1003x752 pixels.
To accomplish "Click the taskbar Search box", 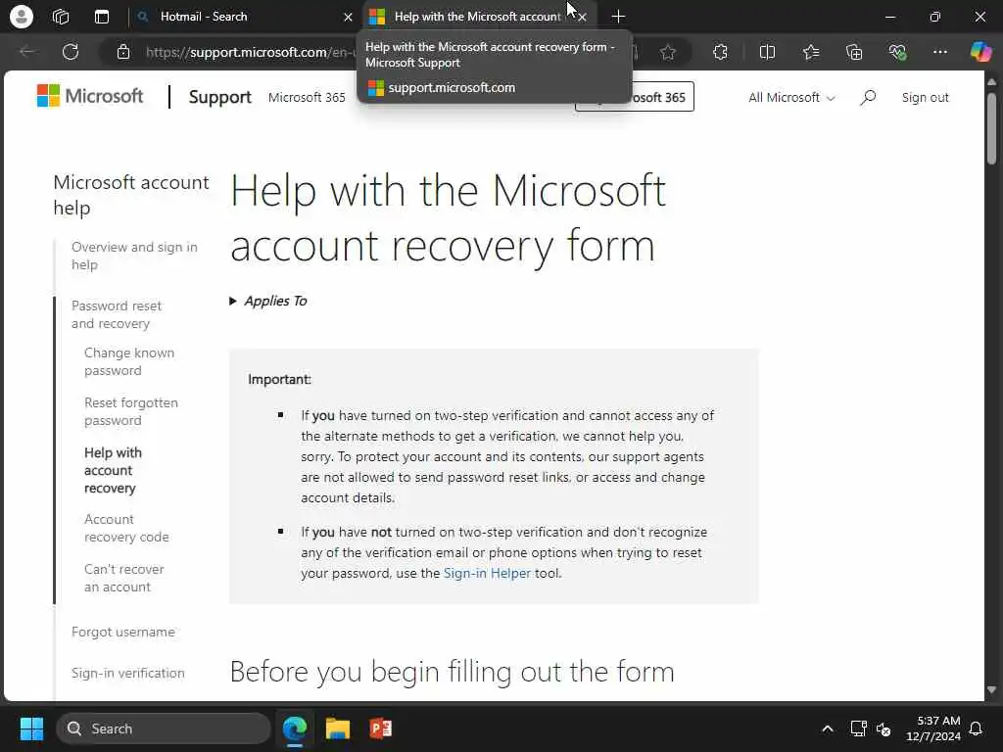I will (x=164, y=728).
